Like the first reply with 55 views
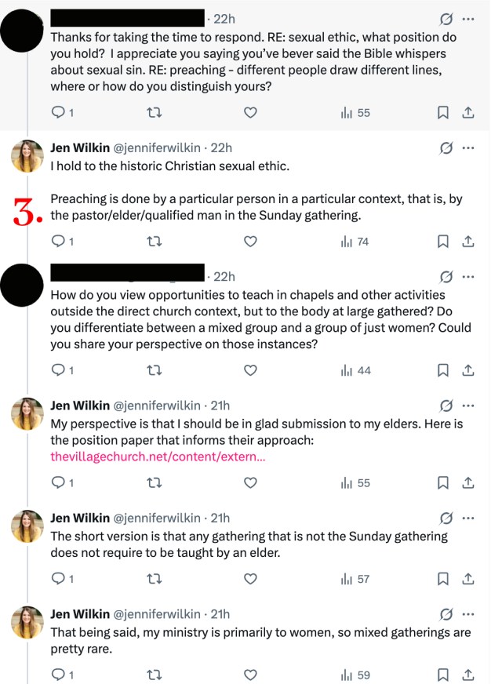The image size is (502, 684). 250,113
